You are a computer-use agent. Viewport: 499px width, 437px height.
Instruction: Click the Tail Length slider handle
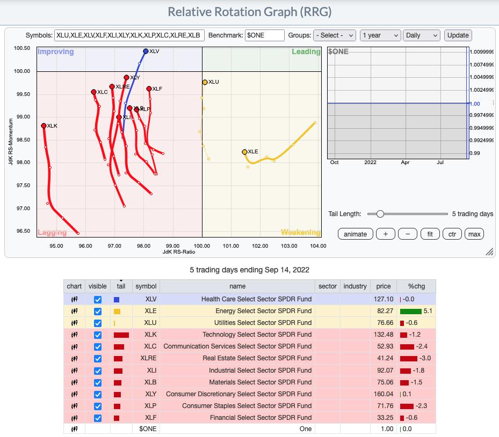380,214
